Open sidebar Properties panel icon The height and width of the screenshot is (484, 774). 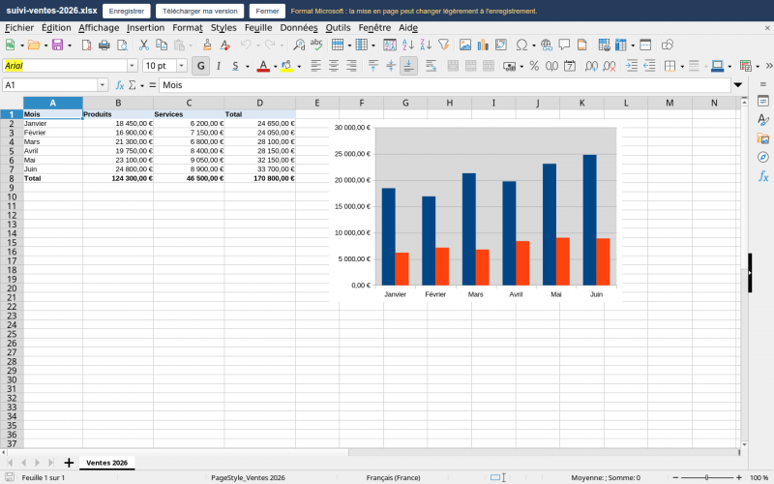point(763,102)
